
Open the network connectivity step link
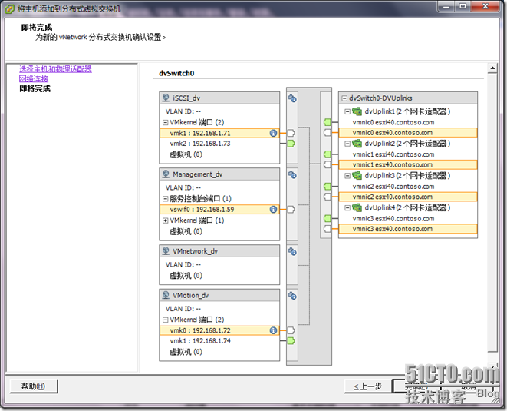click(34, 78)
